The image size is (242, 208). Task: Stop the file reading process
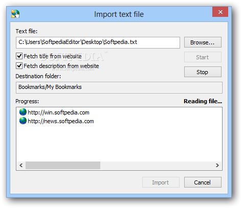pyautogui.click(x=203, y=72)
